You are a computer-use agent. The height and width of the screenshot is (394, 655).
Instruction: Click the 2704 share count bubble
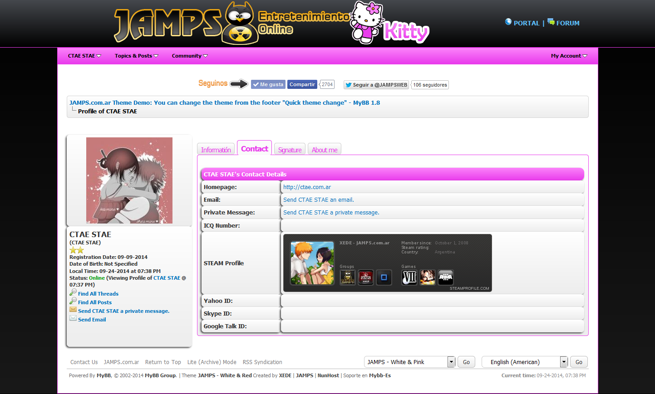327,84
